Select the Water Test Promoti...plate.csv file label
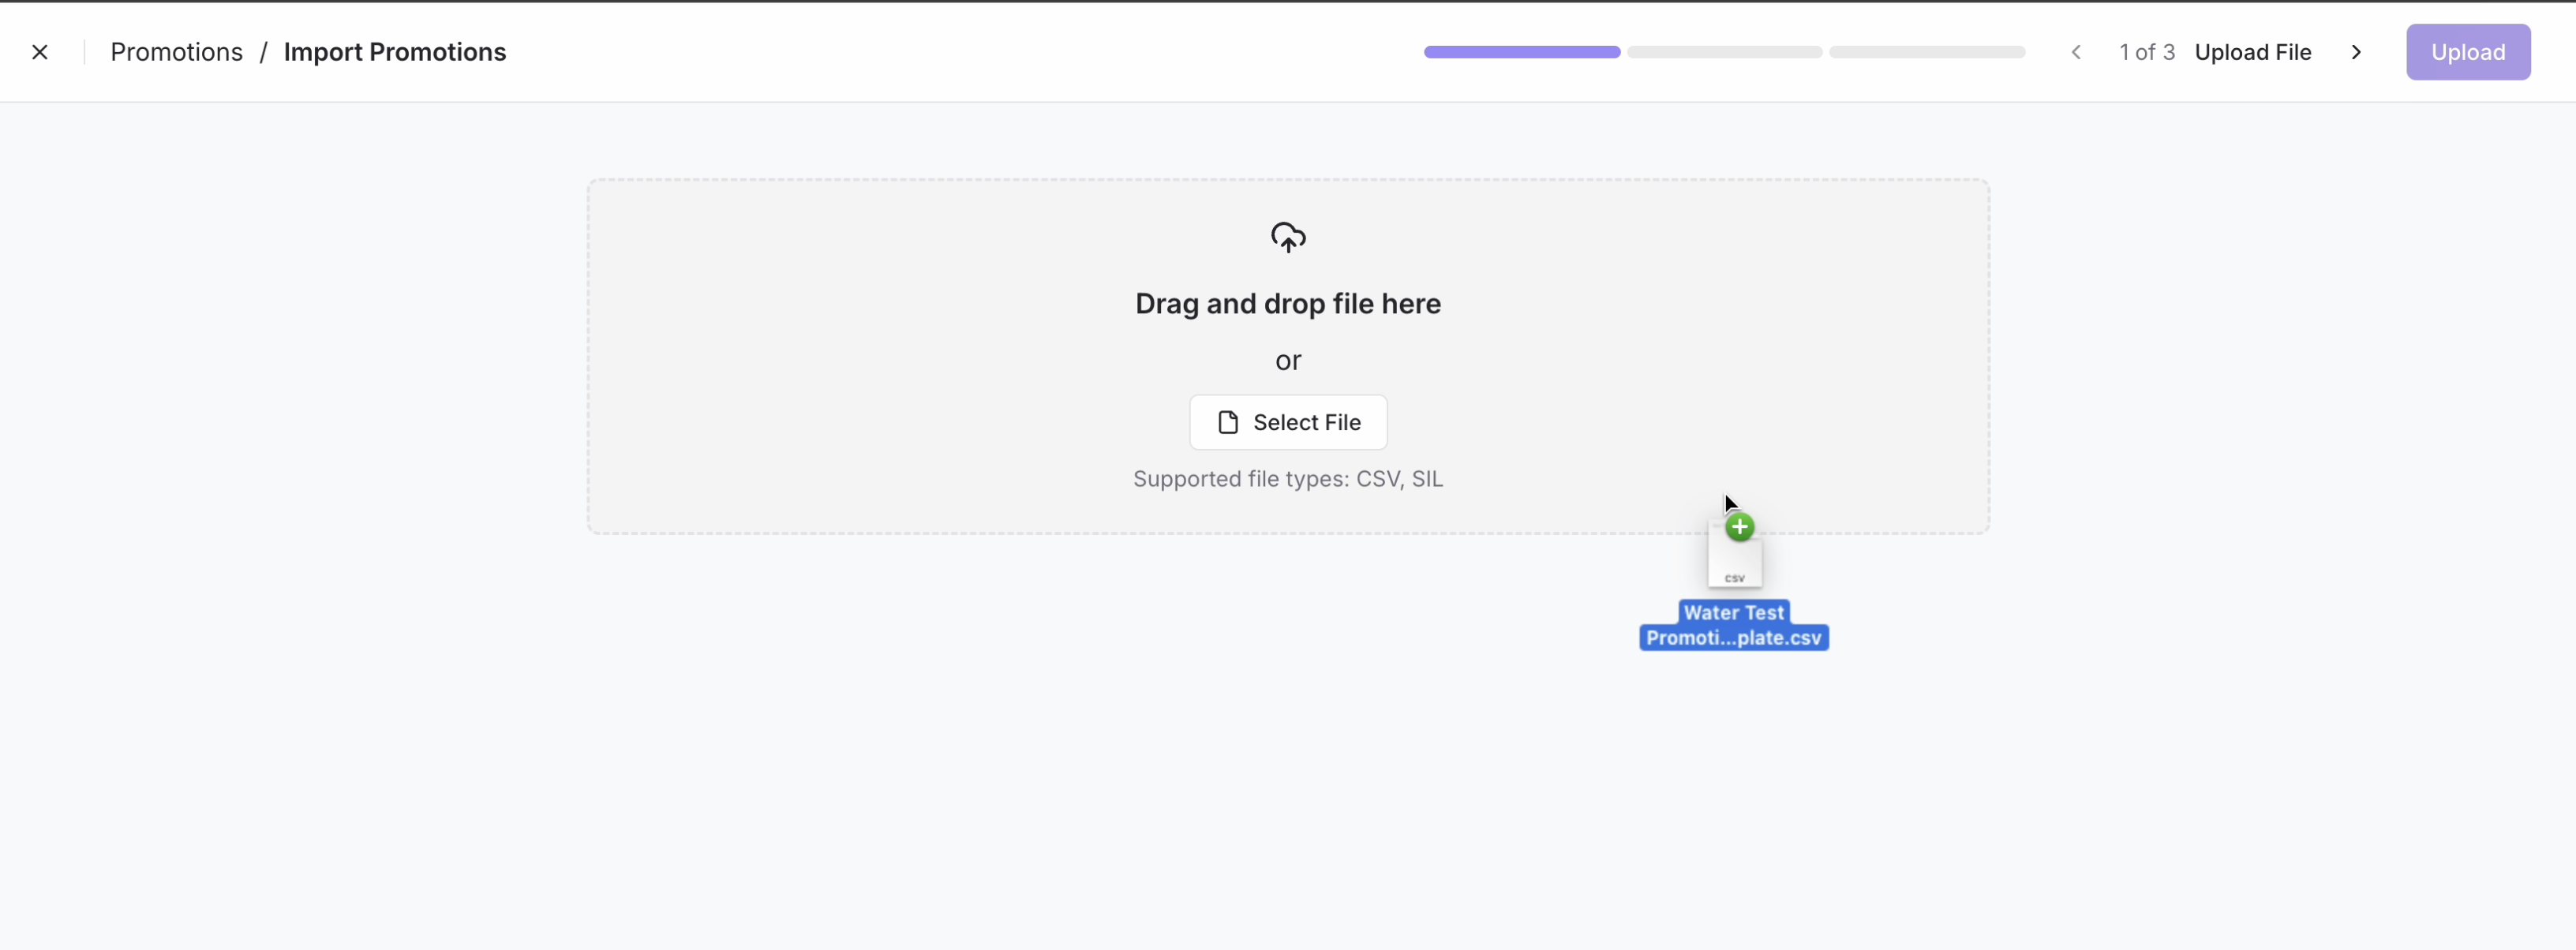 pyautogui.click(x=1734, y=624)
